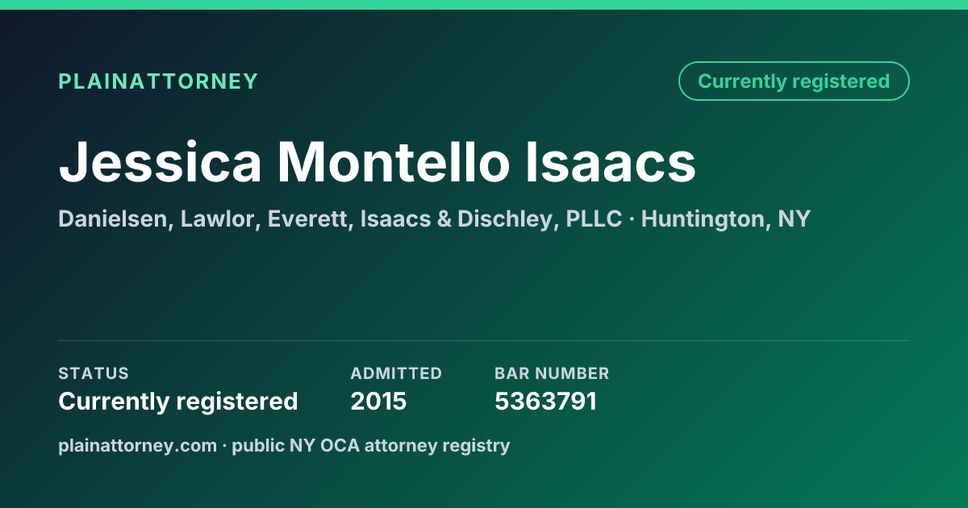This screenshot has height=508, width=968.
Task: Click the horizontal divider line
Action: coord(484,340)
